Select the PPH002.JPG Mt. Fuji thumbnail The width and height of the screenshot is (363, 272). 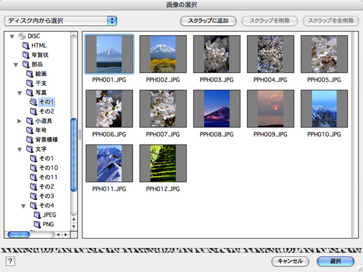tap(163, 54)
